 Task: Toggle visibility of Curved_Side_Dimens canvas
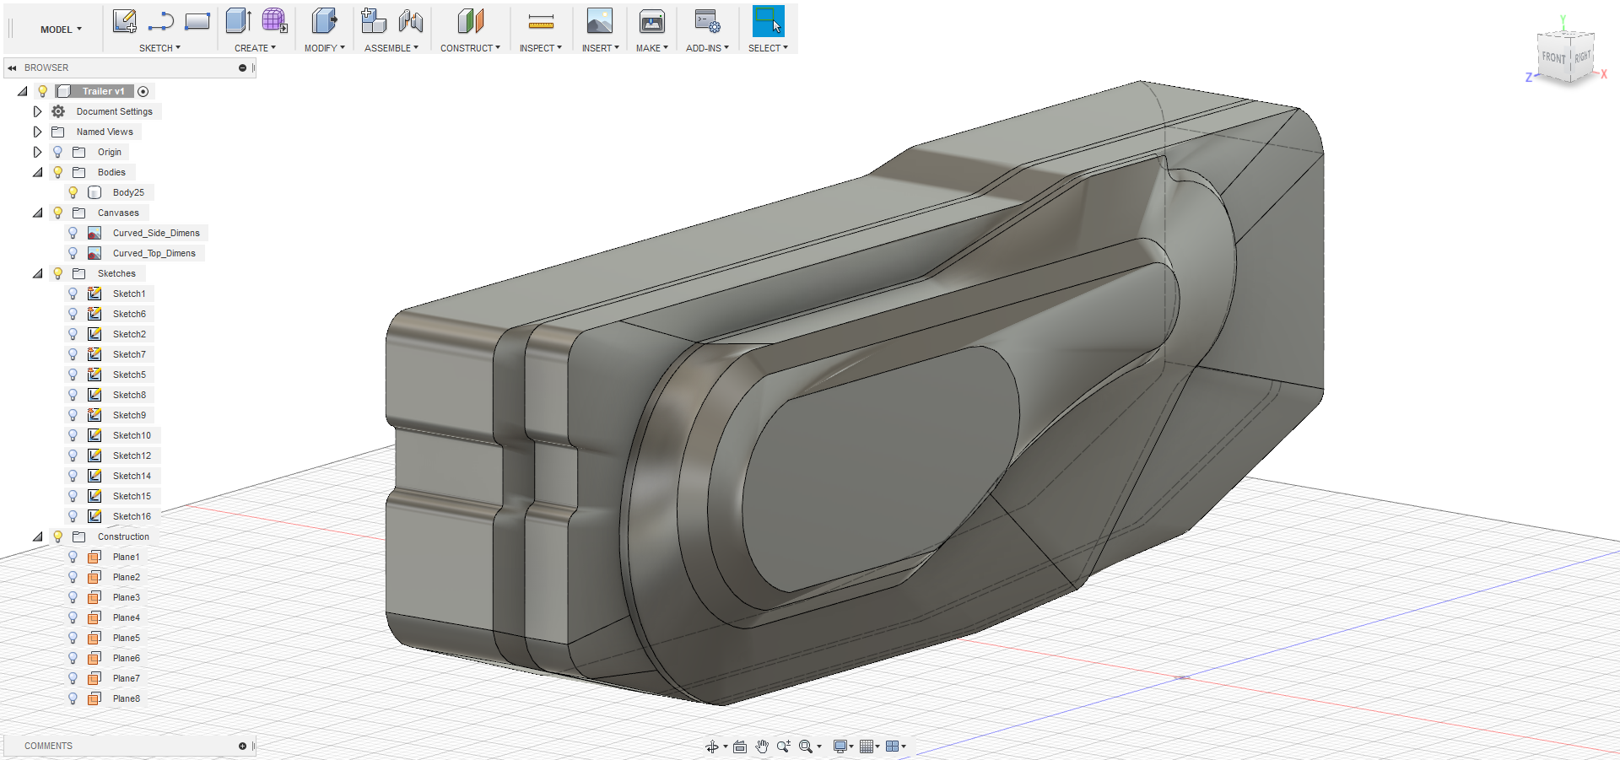coord(73,233)
